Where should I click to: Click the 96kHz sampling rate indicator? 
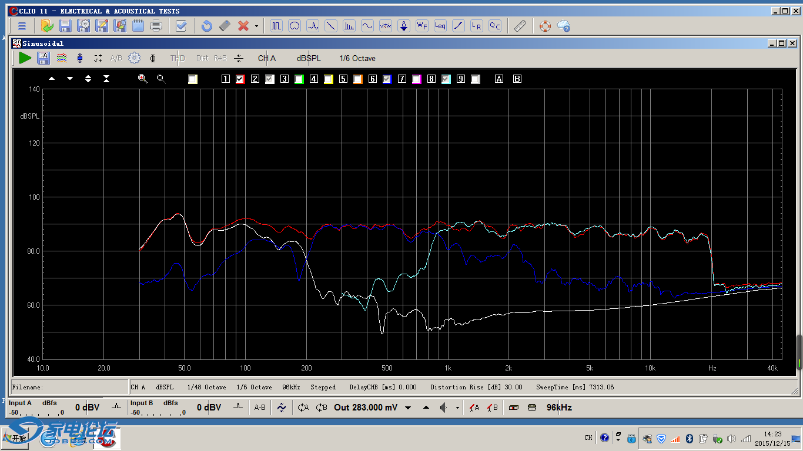click(x=559, y=408)
